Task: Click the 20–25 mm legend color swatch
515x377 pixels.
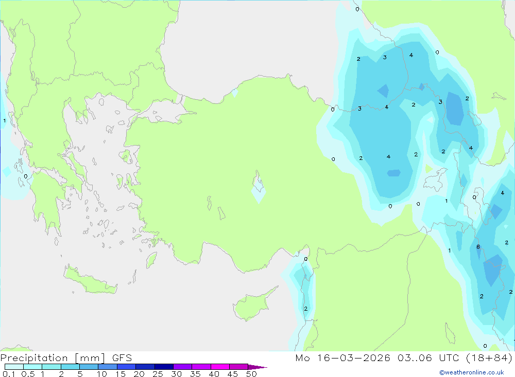Action: [x=145, y=367]
